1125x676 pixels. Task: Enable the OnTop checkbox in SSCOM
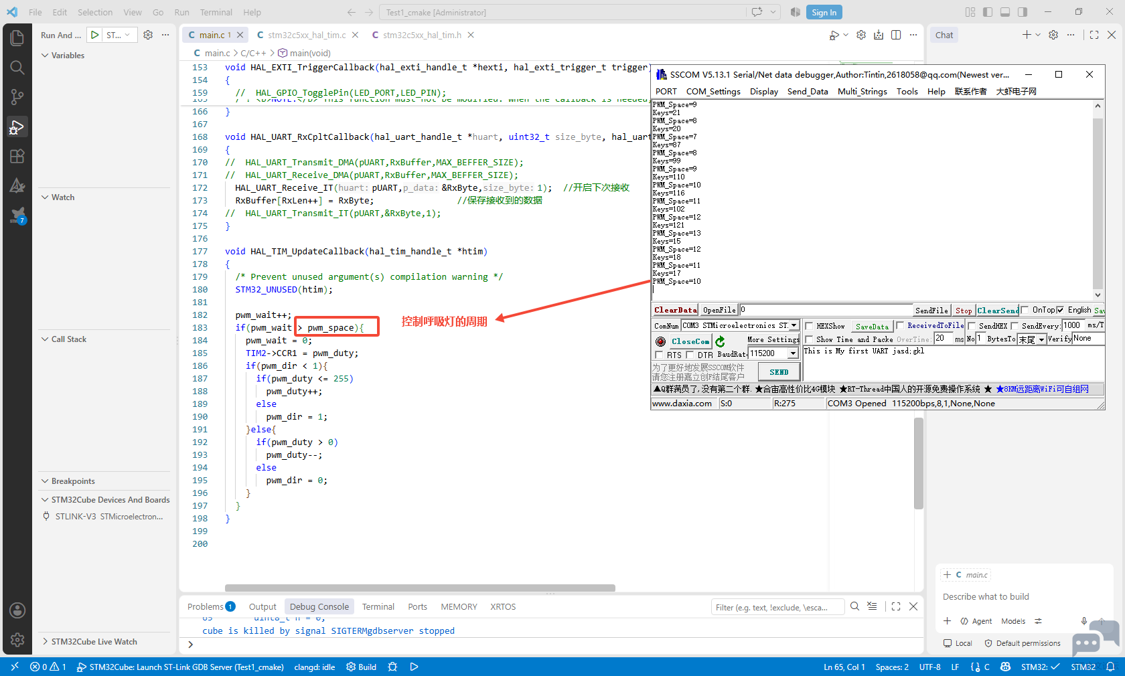[x=1025, y=311]
